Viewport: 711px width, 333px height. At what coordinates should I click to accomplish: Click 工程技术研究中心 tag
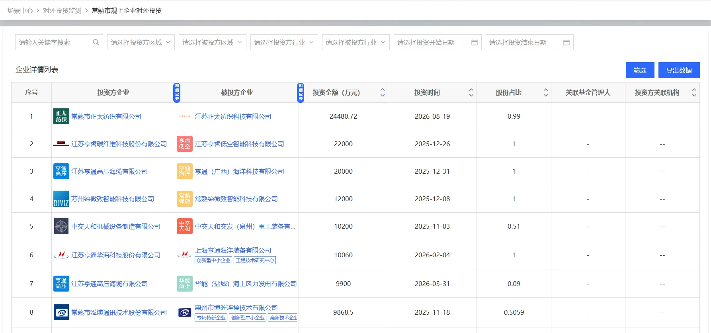tap(255, 261)
